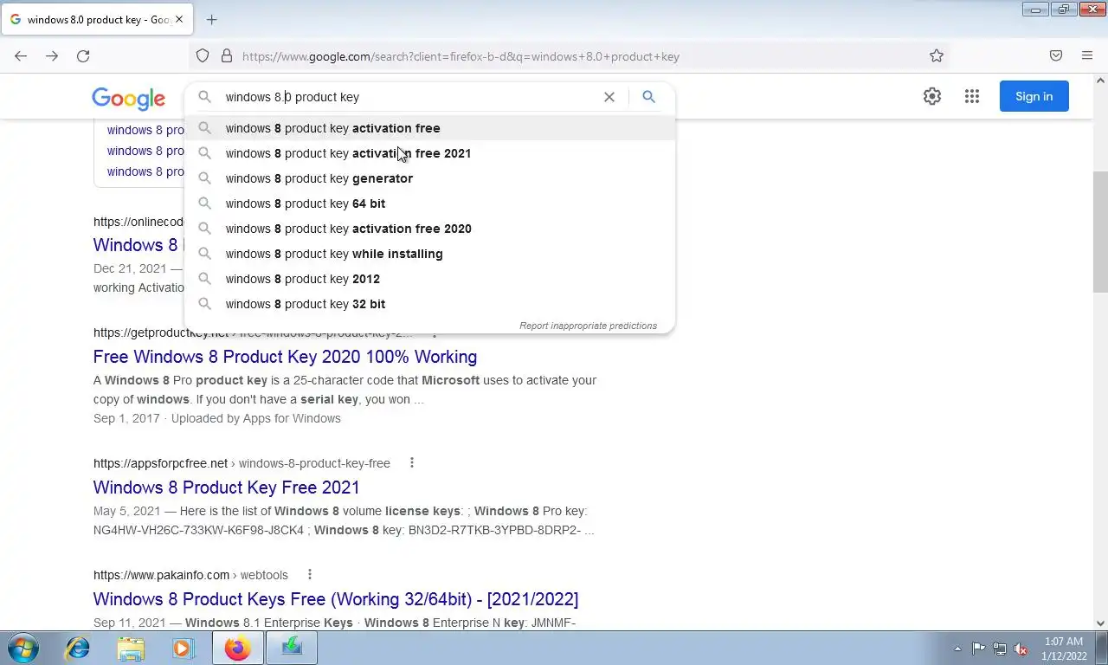Go forward with the browser forward arrow
Viewport: 1108px width, 665px height.
[52, 56]
